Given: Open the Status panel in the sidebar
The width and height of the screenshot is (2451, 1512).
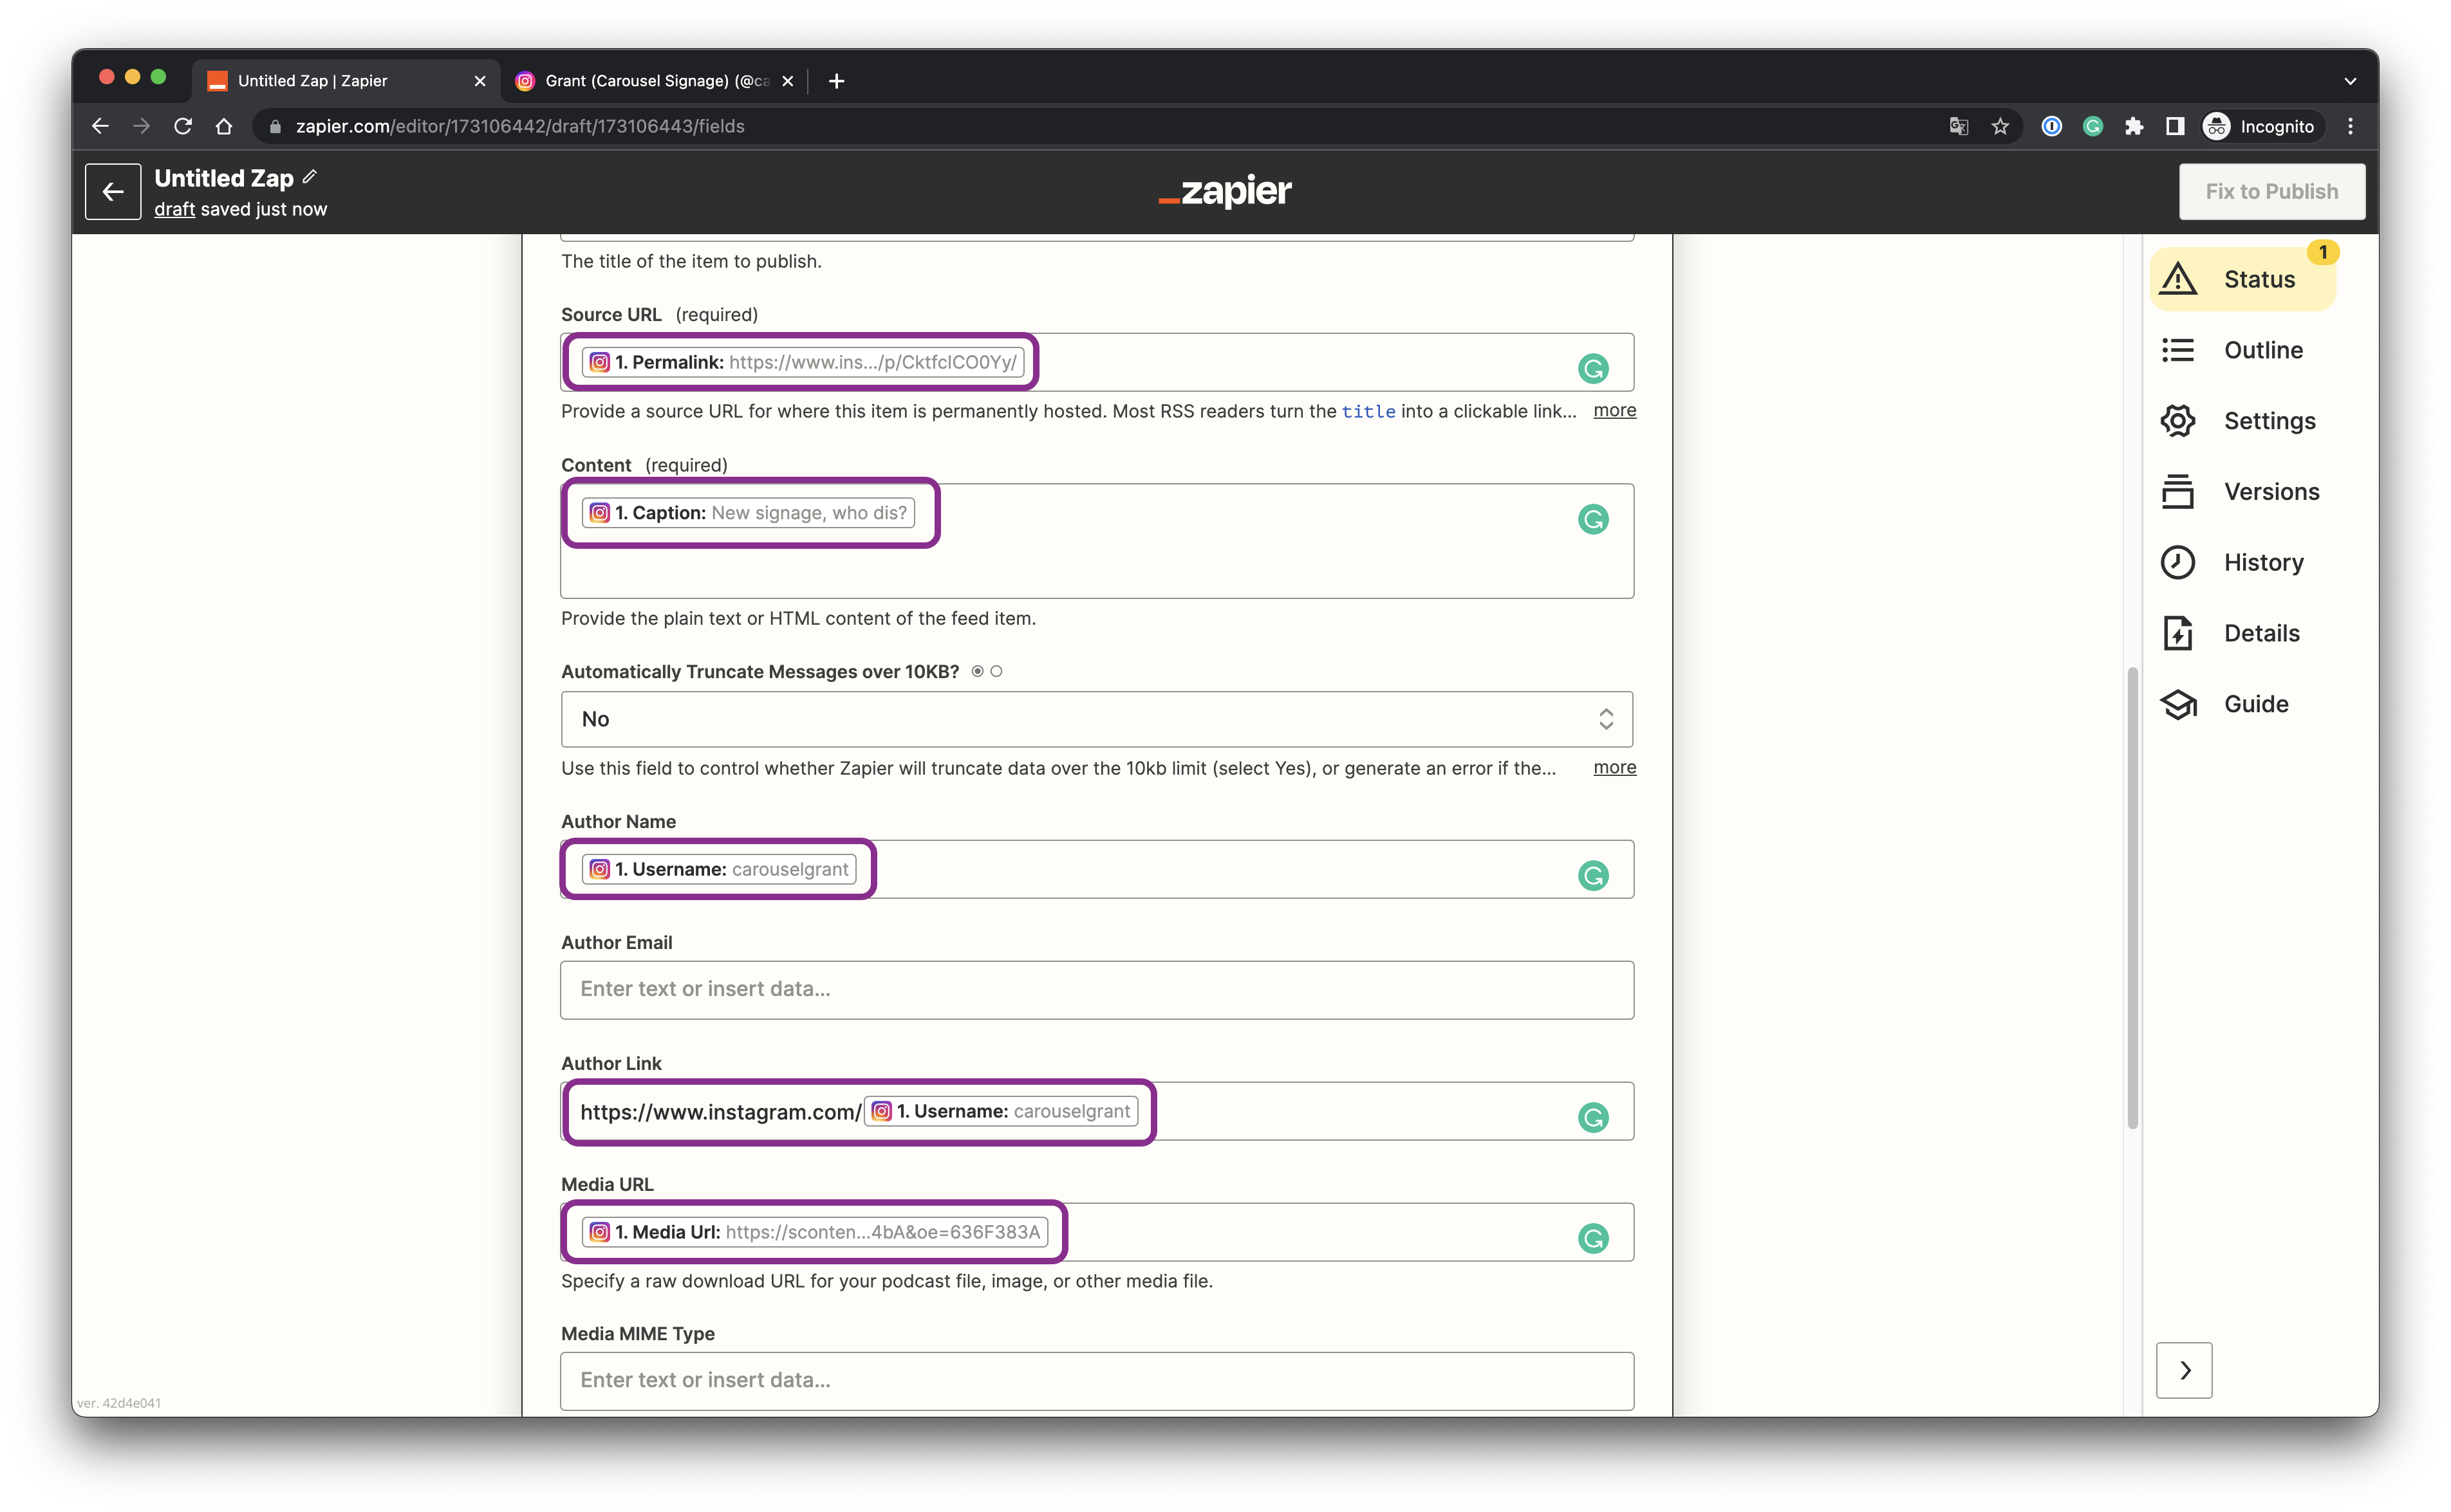Looking at the screenshot, I should (2242, 279).
